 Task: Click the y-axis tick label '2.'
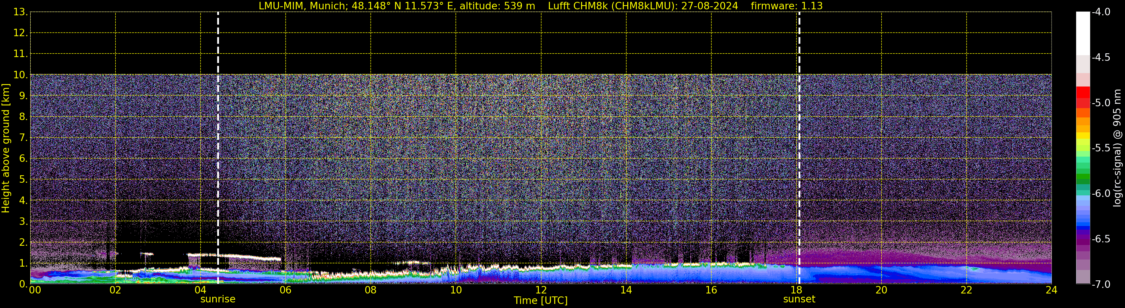click(24, 243)
